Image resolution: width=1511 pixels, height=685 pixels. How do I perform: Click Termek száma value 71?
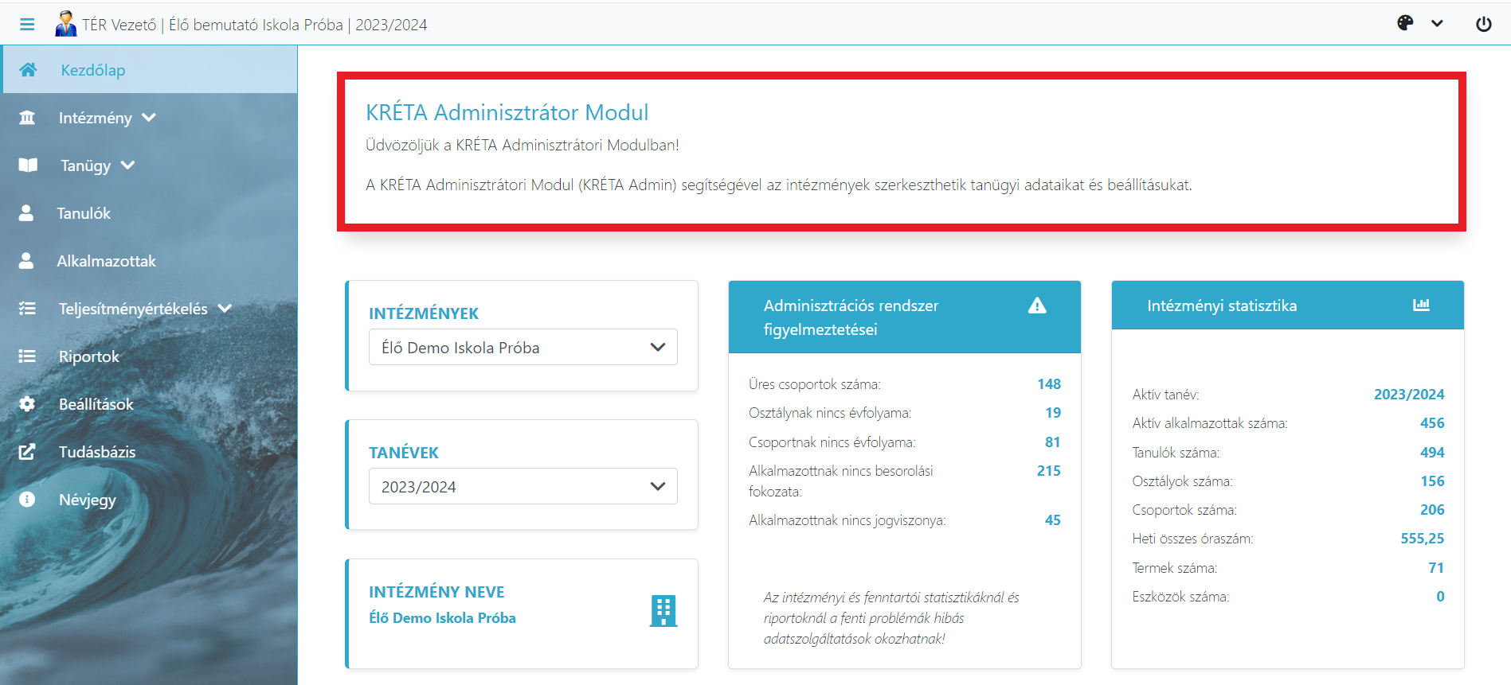1436,568
